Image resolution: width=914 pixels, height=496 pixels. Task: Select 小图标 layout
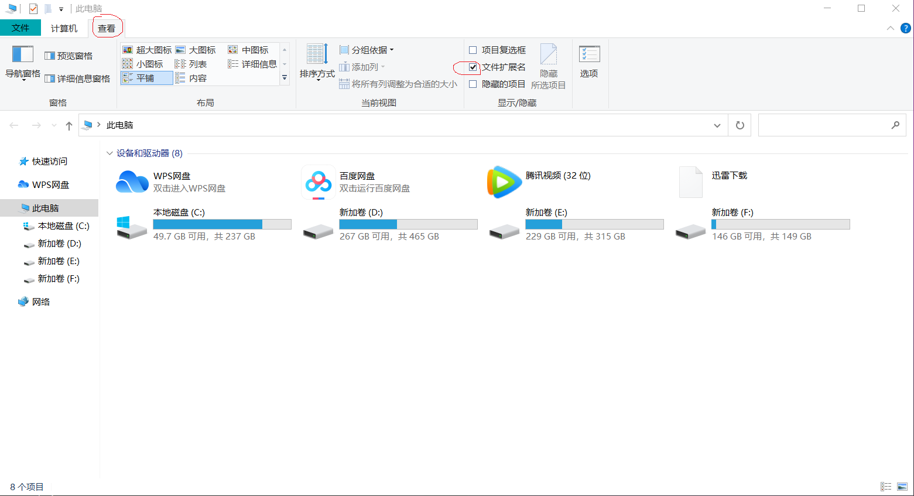143,64
